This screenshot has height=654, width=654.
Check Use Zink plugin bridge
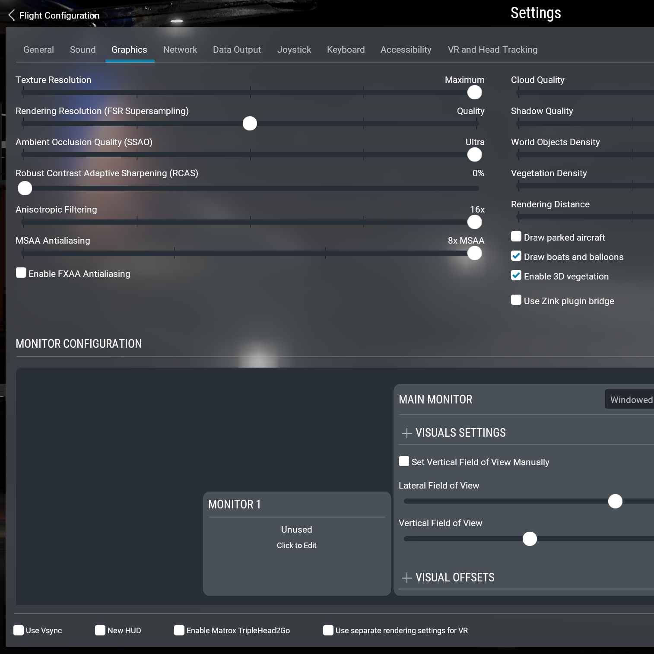pyautogui.click(x=516, y=300)
